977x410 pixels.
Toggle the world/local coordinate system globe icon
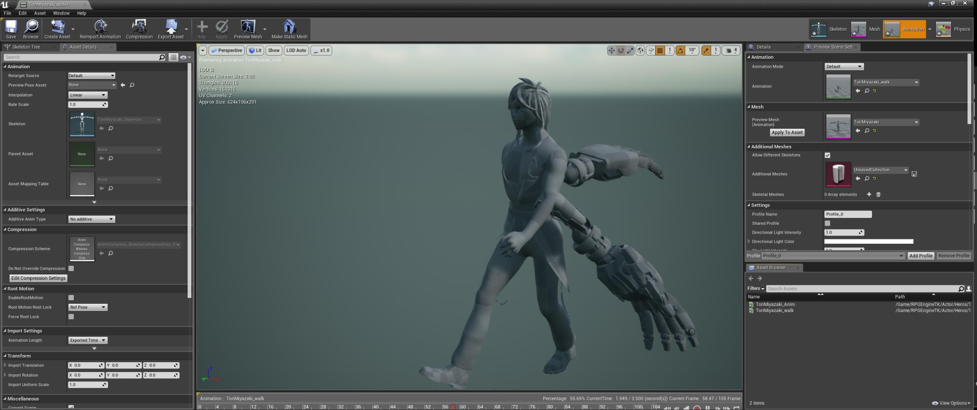pos(640,50)
